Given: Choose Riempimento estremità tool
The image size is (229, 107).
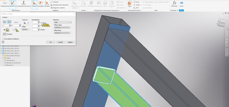Looking at the screenshot, I should (x=59, y=5).
